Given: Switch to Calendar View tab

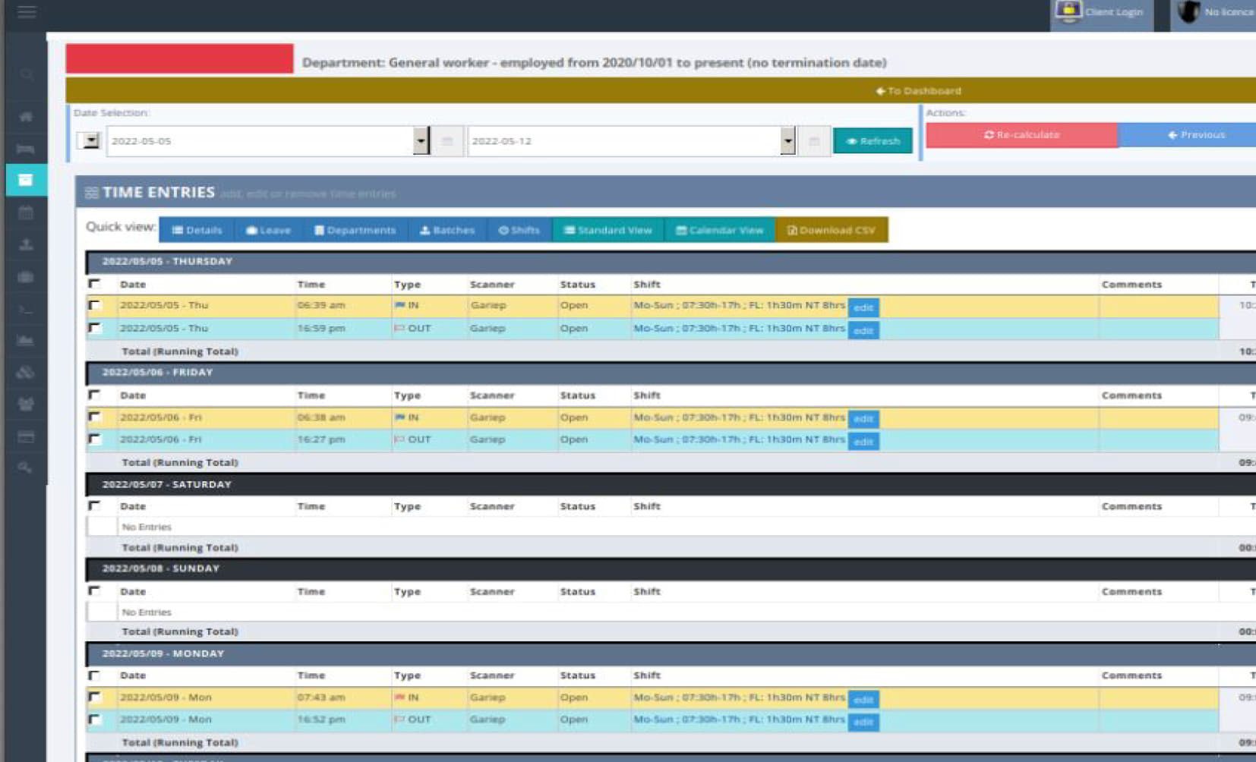Looking at the screenshot, I should coord(719,230).
